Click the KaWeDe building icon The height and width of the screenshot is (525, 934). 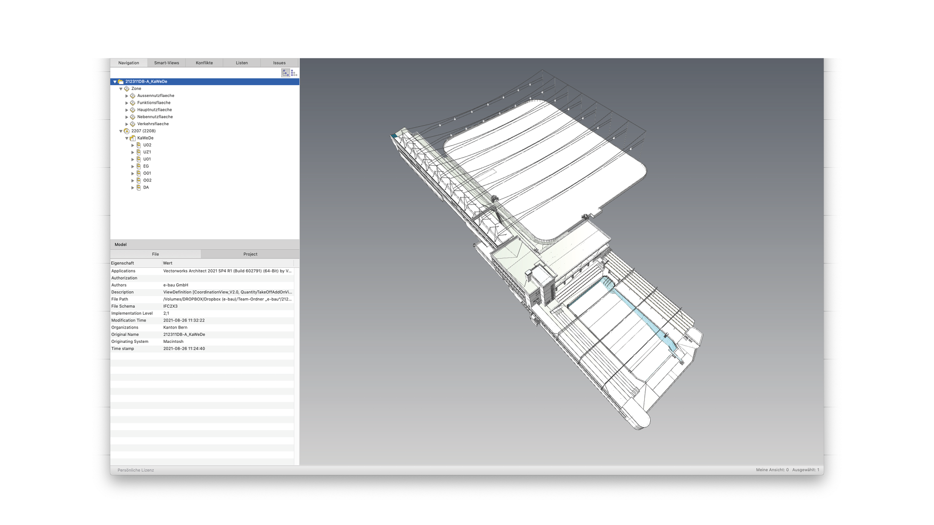coord(133,138)
